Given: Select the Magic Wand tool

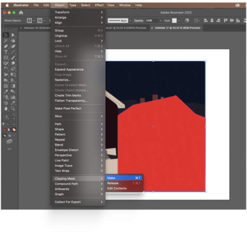Looking at the screenshot, I should pyautogui.click(x=6, y=41).
